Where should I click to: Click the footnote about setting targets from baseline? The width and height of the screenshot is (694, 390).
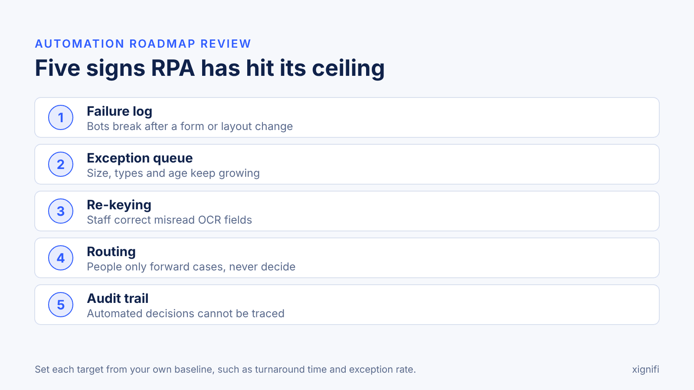(x=226, y=370)
